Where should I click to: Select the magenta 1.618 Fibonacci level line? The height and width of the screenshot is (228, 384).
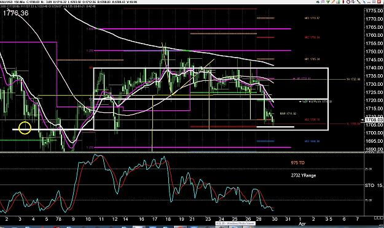click(x=193, y=29)
